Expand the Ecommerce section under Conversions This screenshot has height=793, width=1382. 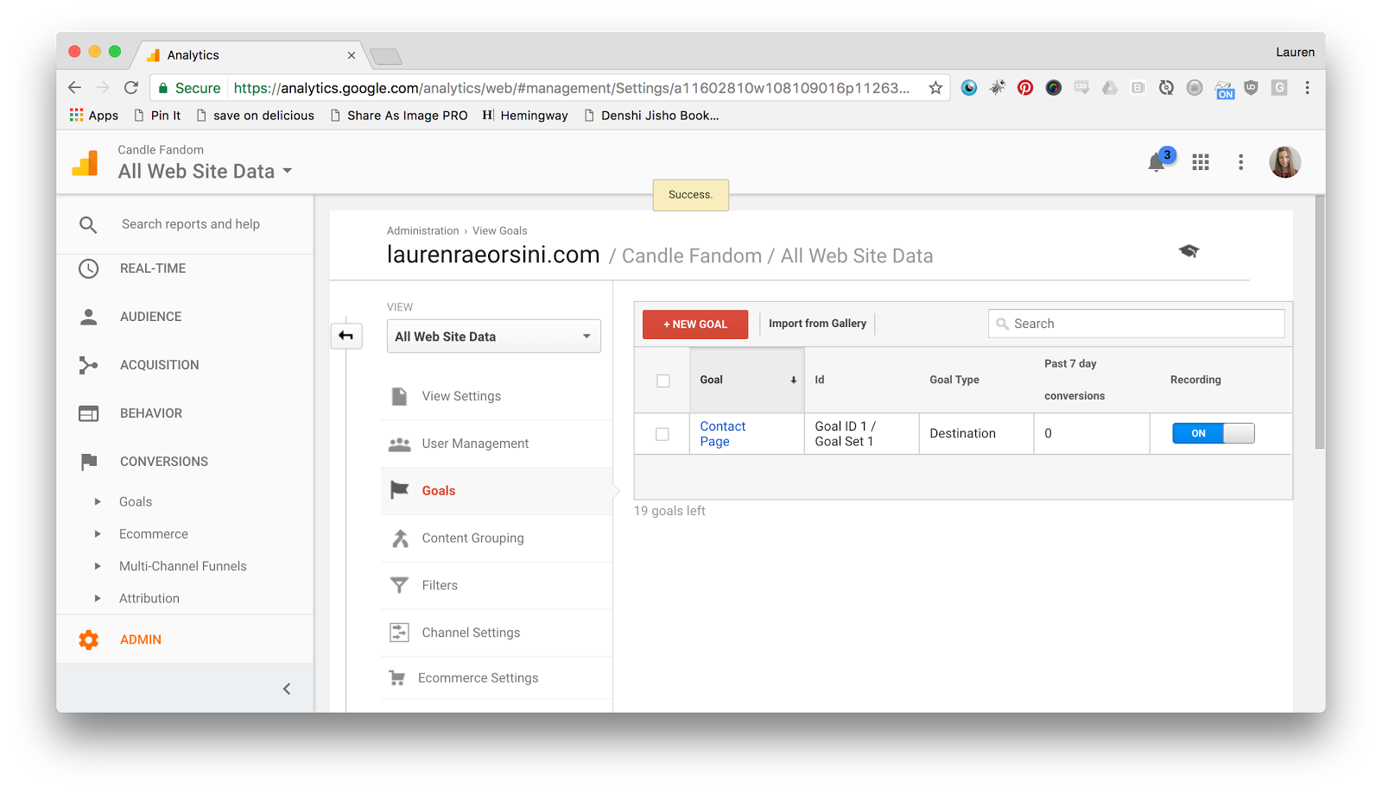tap(98, 534)
